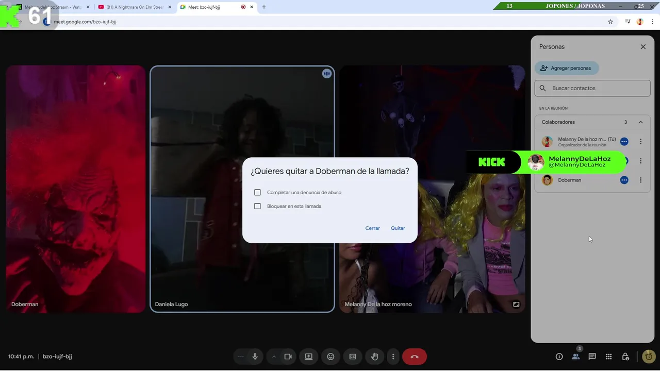Click the 'Doberman' name in participants list
The height and width of the screenshot is (371, 660).
569,180
